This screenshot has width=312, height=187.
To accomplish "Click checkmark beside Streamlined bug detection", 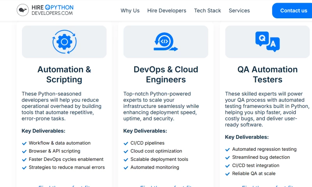I will (x=227, y=158).
